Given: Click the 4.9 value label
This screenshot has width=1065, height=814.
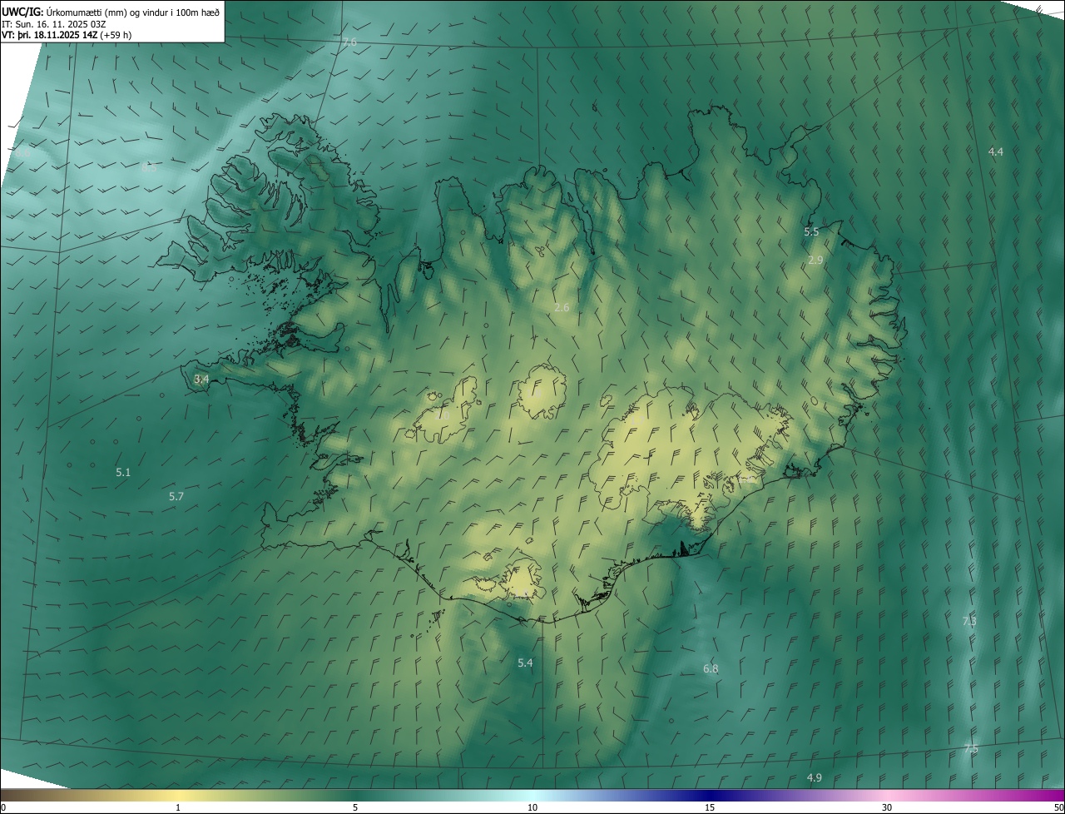Looking at the screenshot, I should [815, 777].
